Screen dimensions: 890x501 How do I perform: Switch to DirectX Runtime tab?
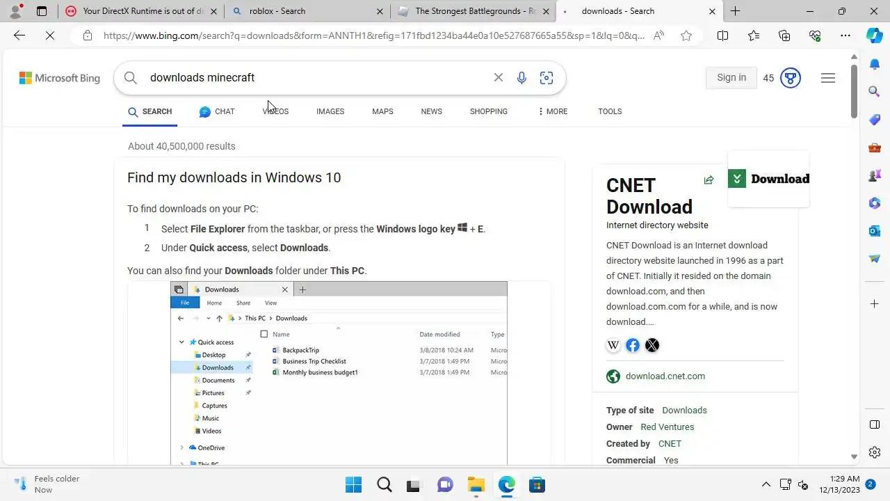(141, 11)
